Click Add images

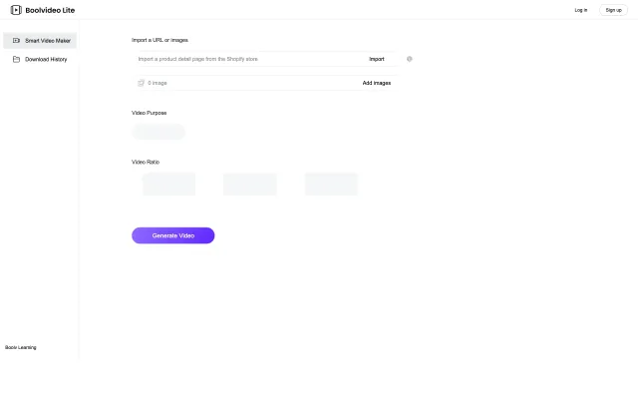pyautogui.click(x=376, y=83)
